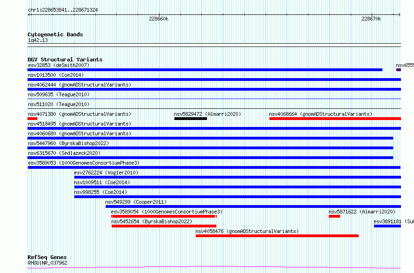Screen dimensions: 414x273
Task: Open nsv4068664 gnomAD variant label
Action: [321, 114]
